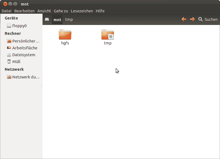The height and width of the screenshot is (159, 220).
Task: Open the Bearbeiten menu
Action: coord(24,11)
